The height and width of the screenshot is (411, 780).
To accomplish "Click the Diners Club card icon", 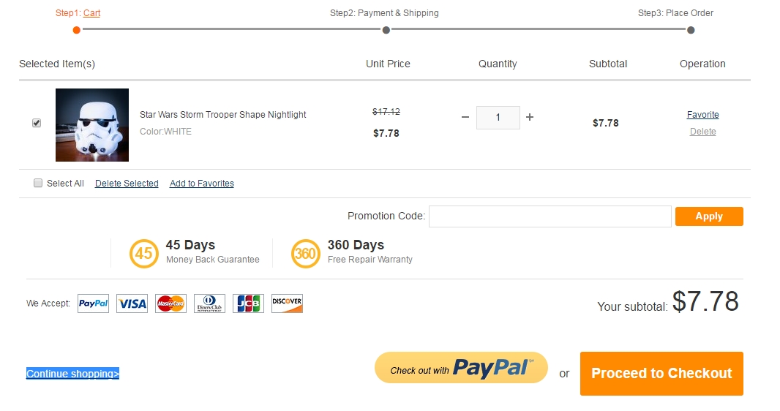I will pyautogui.click(x=209, y=303).
